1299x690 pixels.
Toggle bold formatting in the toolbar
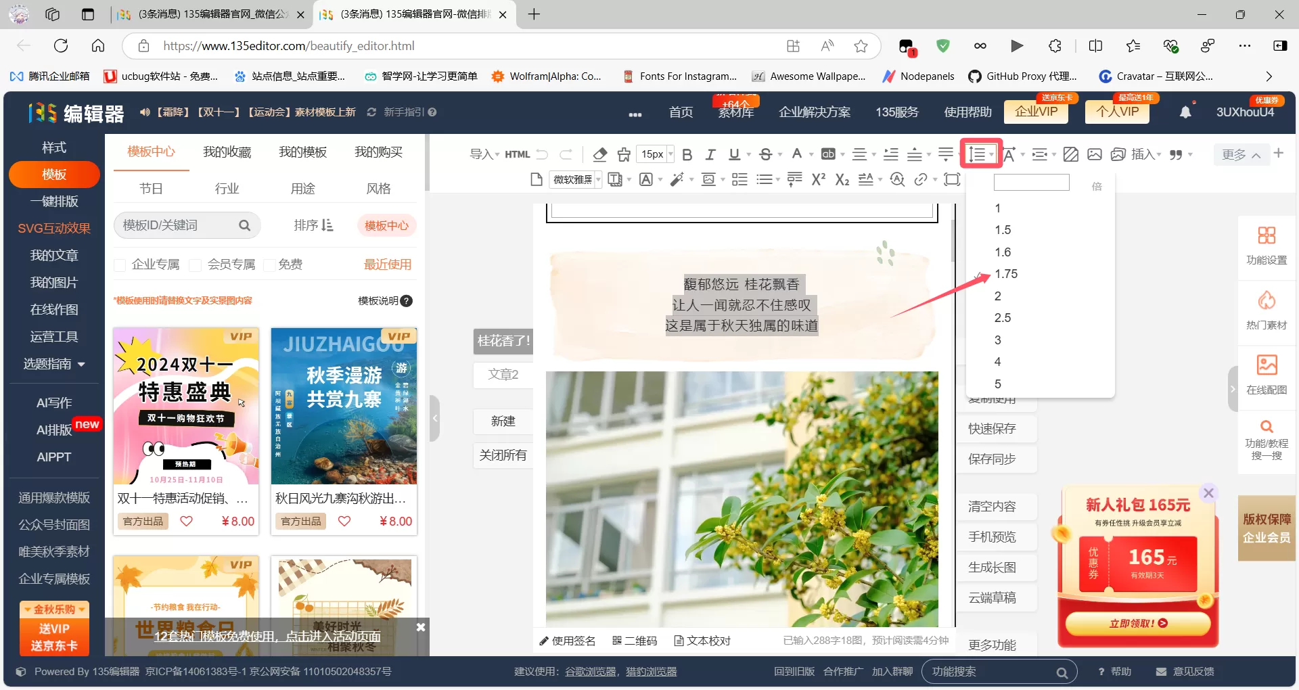pos(687,154)
